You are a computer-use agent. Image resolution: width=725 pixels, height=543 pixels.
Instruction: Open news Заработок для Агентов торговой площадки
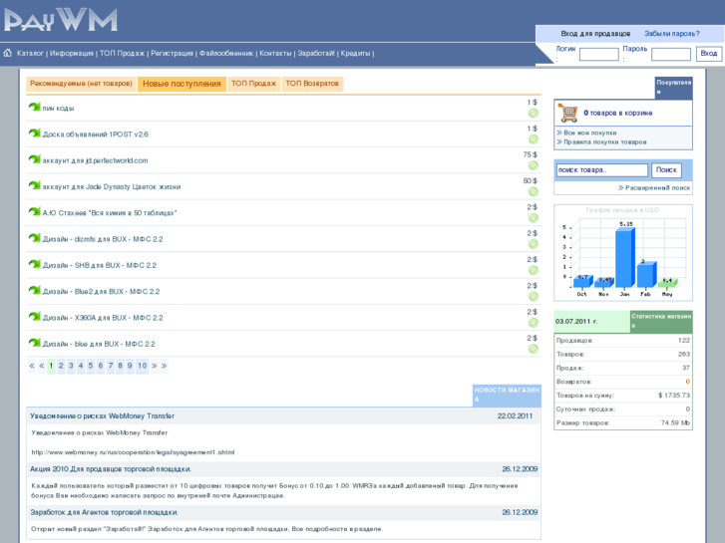104,512
